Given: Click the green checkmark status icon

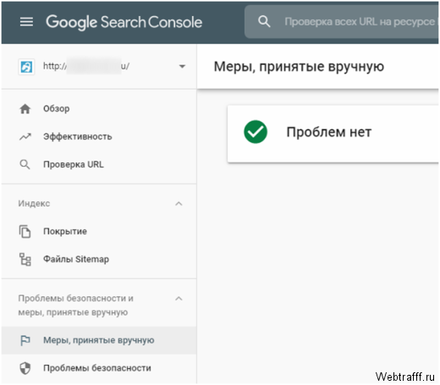Looking at the screenshot, I should [256, 132].
